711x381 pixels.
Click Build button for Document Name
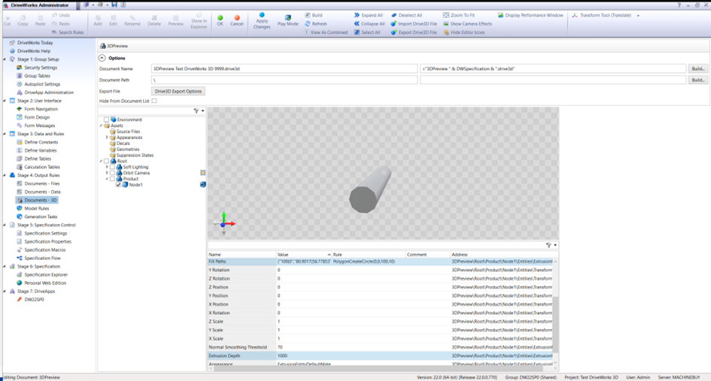tap(698, 69)
